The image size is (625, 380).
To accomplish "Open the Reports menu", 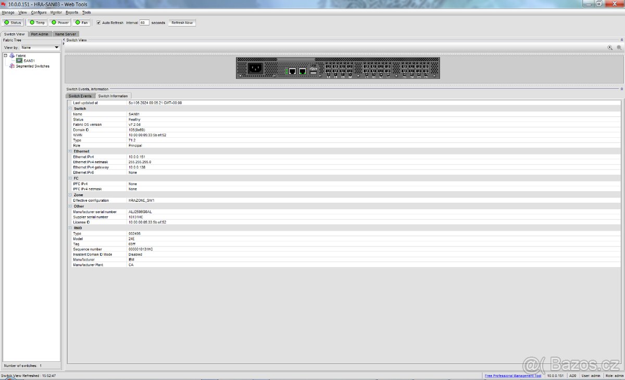I will [72, 12].
